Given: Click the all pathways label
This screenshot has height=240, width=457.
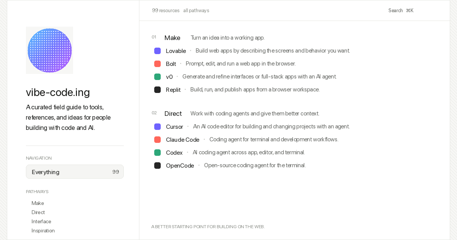Looking at the screenshot, I should coord(196,11).
